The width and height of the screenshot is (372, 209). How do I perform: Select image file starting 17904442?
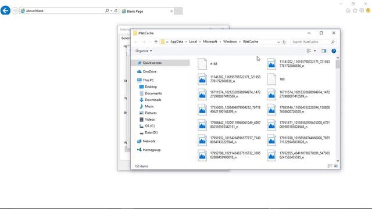(229, 125)
